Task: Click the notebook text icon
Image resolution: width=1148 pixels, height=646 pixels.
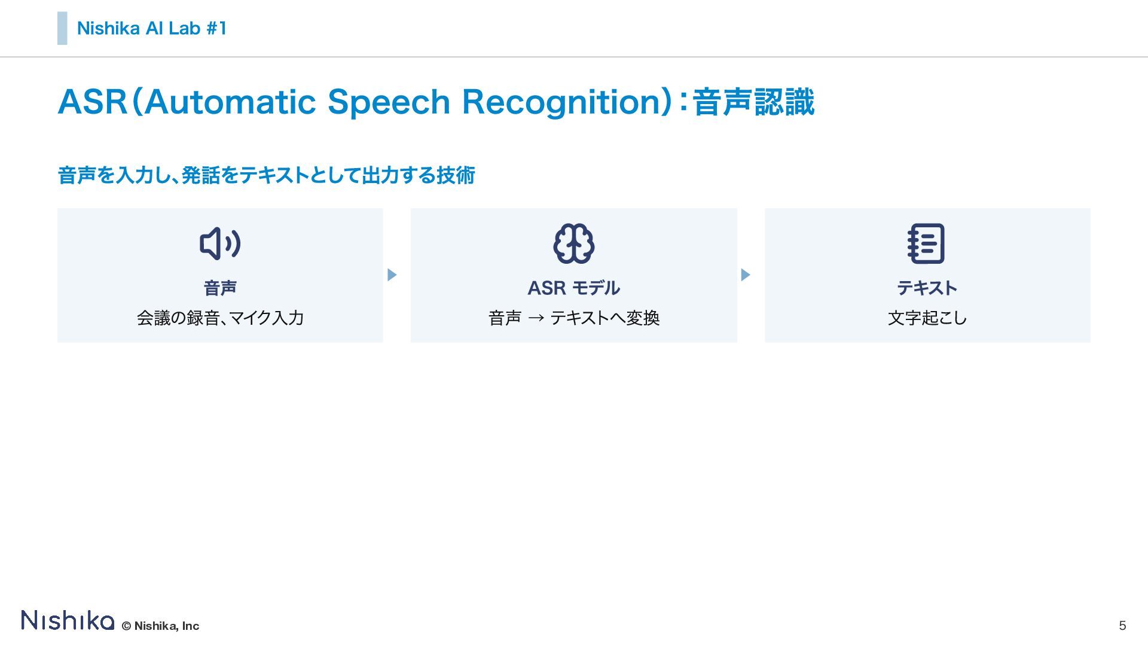Action: pos(926,243)
